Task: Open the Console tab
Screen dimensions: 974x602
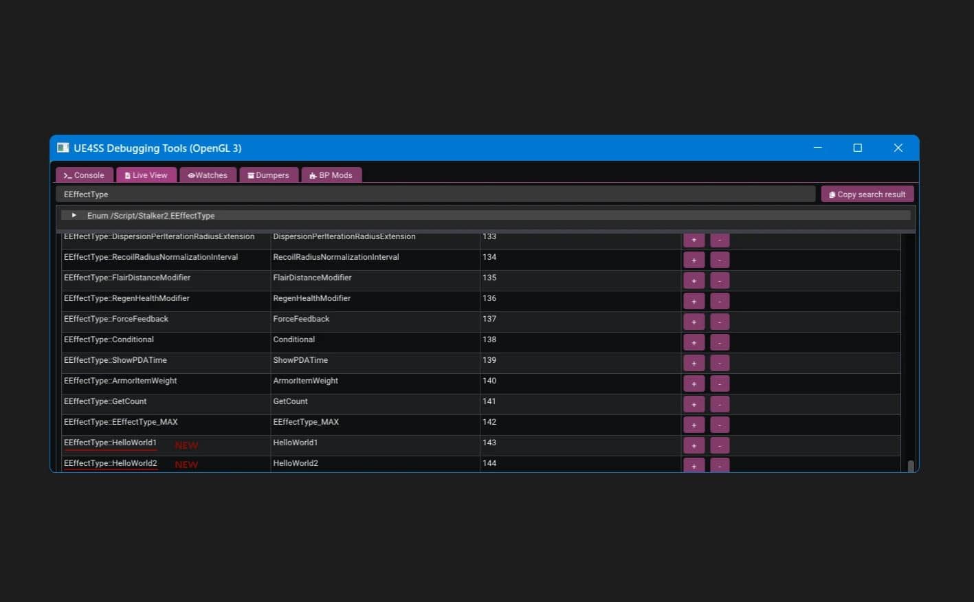Action: point(85,175)
